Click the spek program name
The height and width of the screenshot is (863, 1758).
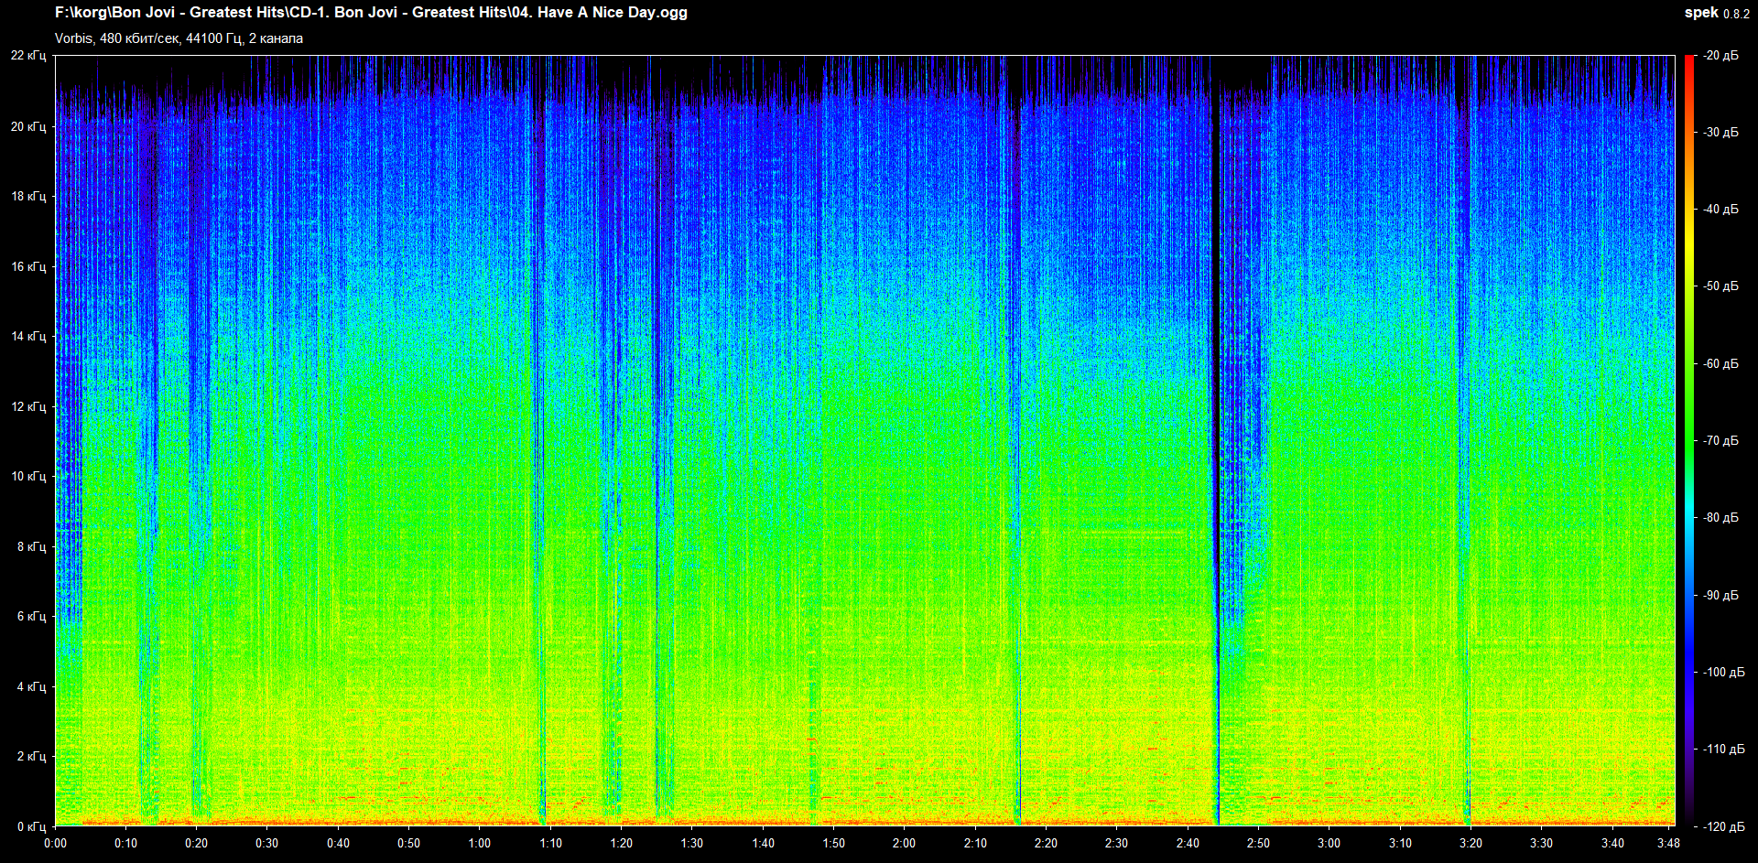pyautogui.click(x=1701, y=13)
